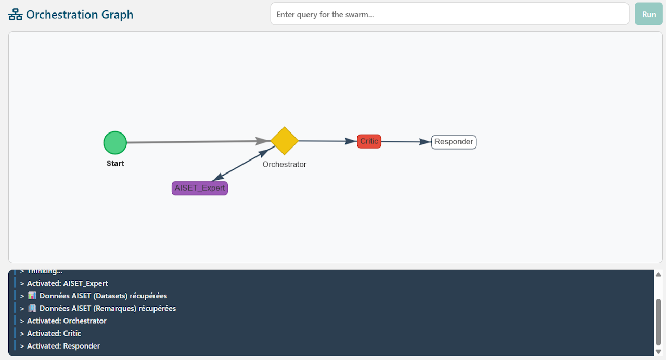
Task: Select the 'Activated: Orchestrator' log line
Action: [63, 321]
